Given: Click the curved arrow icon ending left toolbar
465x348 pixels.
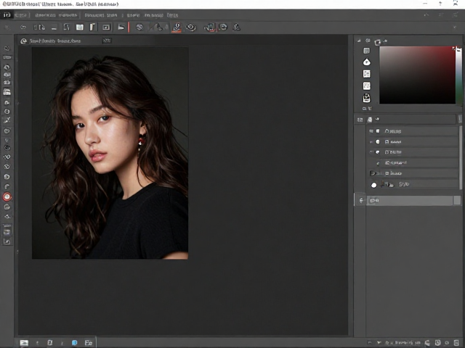Looking at the screenshot, I should (7, 241).
